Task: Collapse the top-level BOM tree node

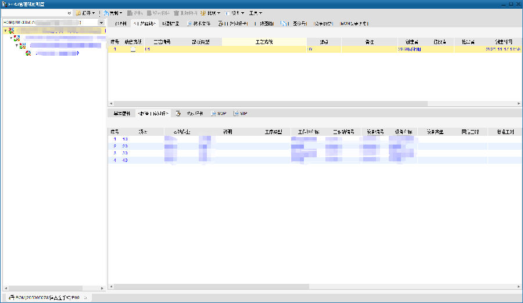Action: pos(5,30)
